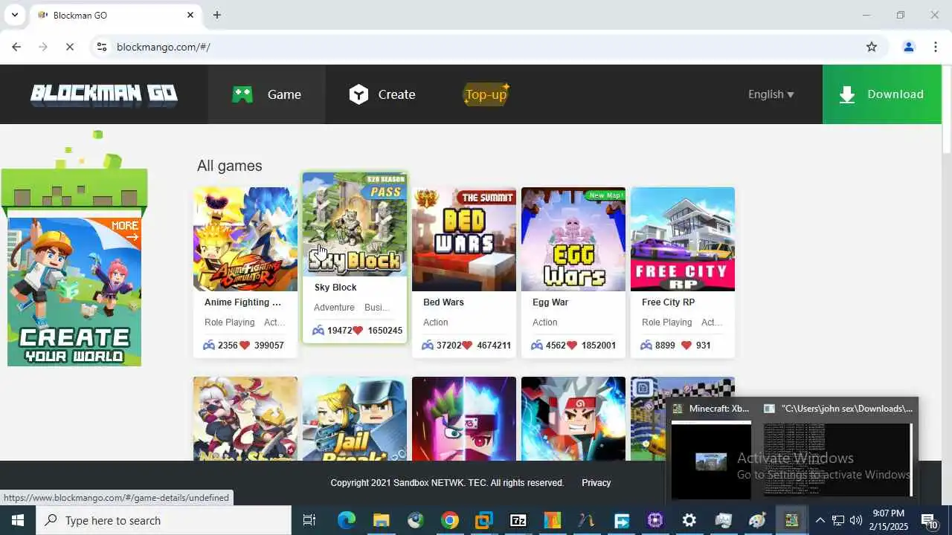Click the volume speaker tray icon

(x=856, y=520)
